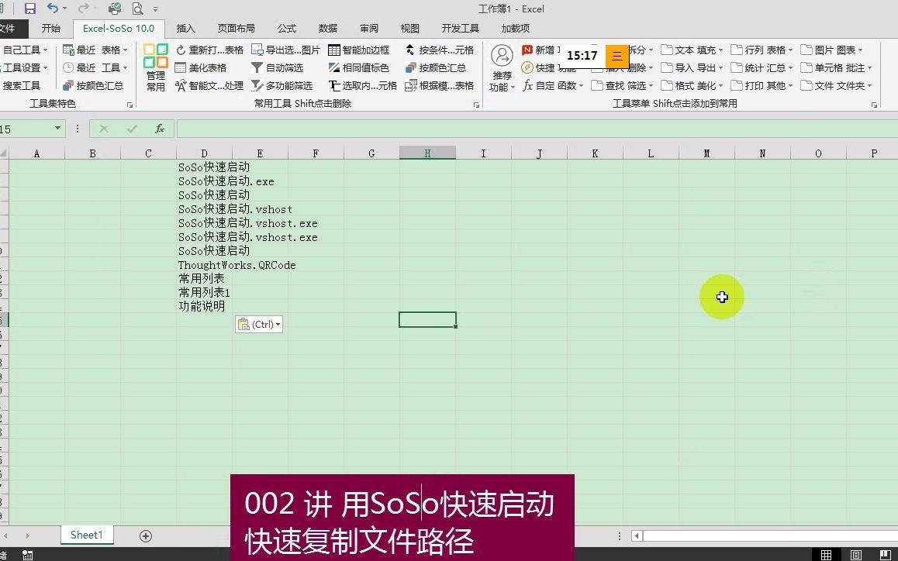Open the 数据 ribbon tab

tap(327, 28)
